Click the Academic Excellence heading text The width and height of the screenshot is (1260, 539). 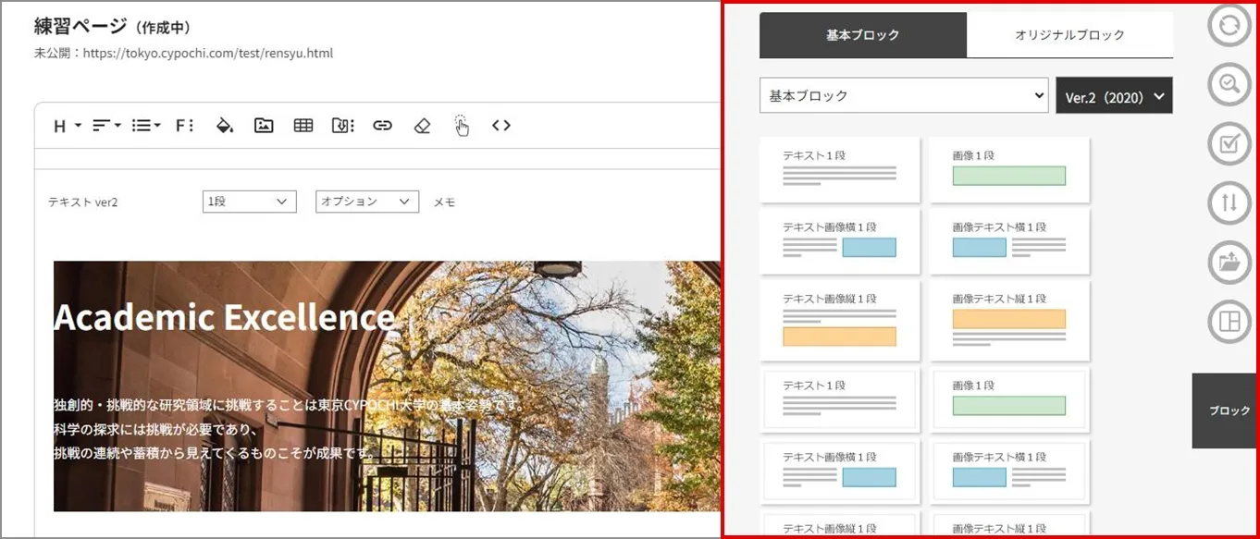(x=224, y=316)
